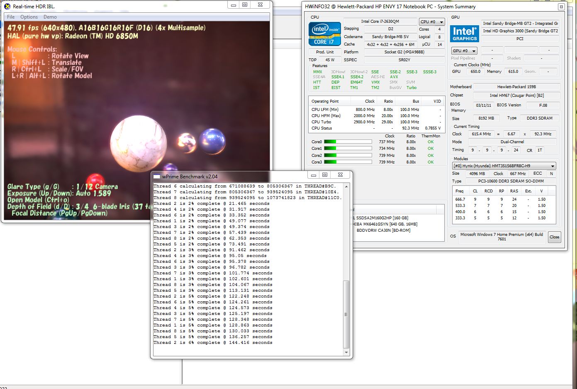Click the Intel Core i7 logo

pos(324,34)
